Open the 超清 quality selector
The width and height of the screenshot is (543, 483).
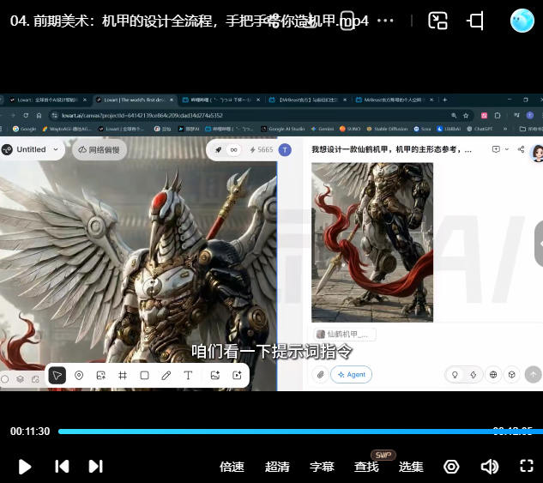coord(277,467)
